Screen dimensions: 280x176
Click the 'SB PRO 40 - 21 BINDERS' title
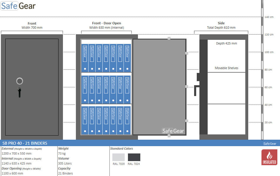tap(25, 143)
